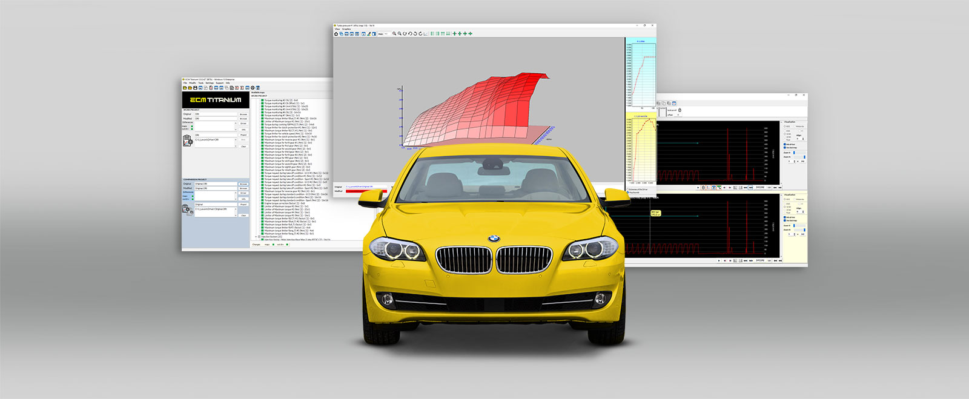Click the zoom in magnifier in 3D map toolbar

pos(394,34)
